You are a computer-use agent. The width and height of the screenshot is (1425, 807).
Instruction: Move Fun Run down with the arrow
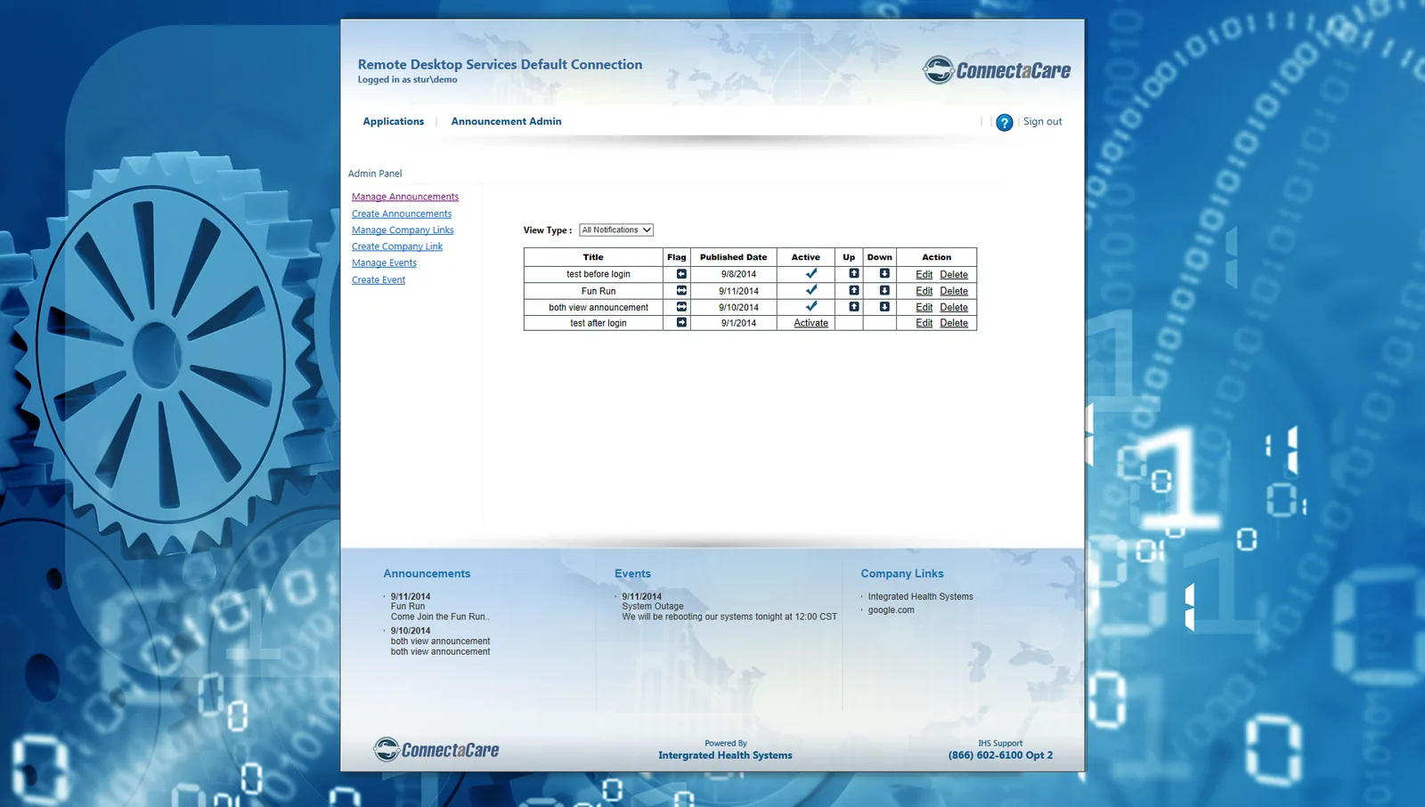884,291
